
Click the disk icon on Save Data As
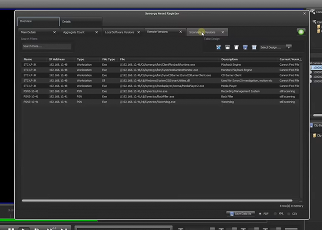231,214
